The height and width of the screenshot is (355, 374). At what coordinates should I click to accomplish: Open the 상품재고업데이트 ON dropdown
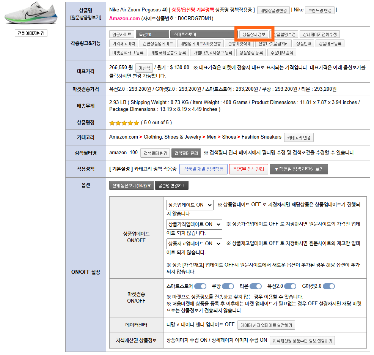tap(194, 243)
